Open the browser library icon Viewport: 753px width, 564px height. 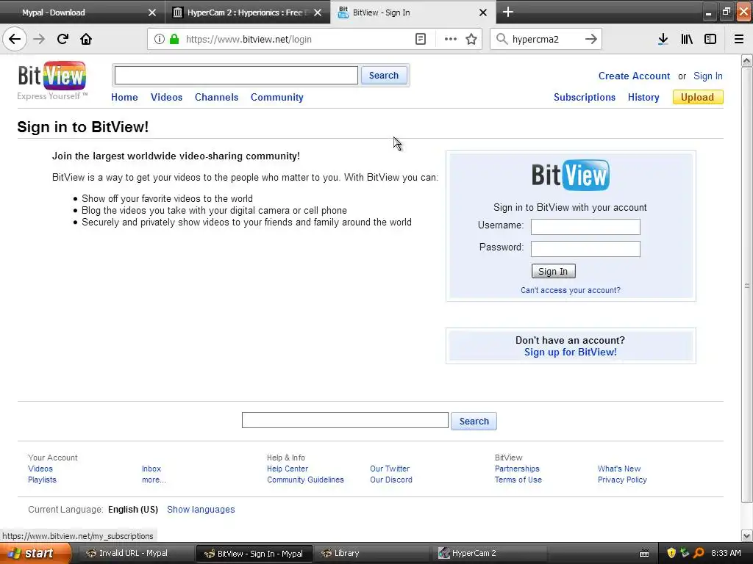688,39
